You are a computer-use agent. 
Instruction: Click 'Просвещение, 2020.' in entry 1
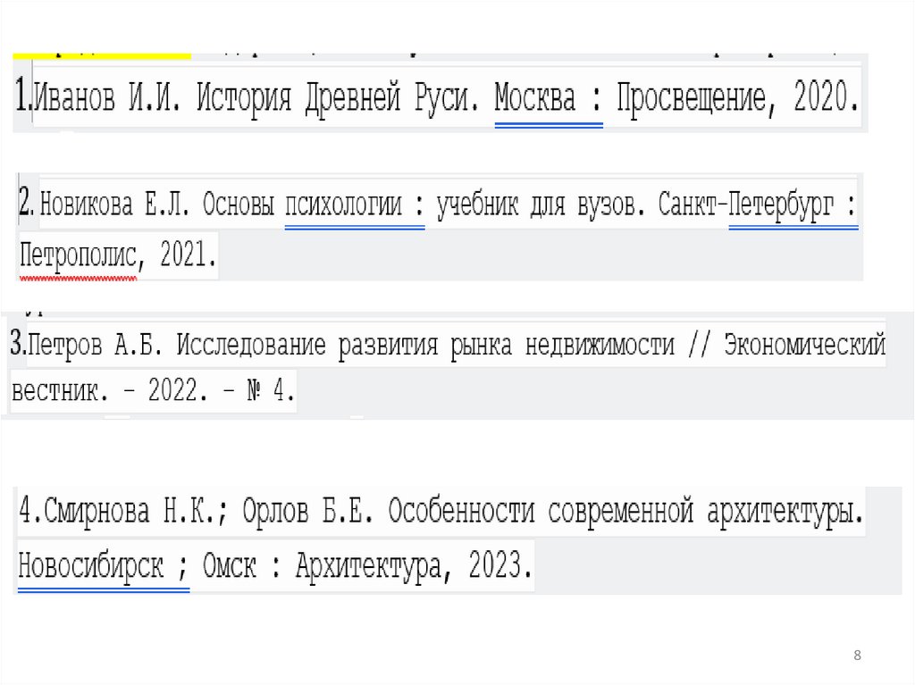pyautogui.click(x=737, y=96)
